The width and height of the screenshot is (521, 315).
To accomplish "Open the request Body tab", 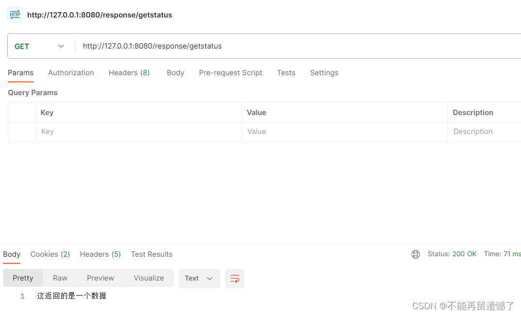I will point(175,73).
